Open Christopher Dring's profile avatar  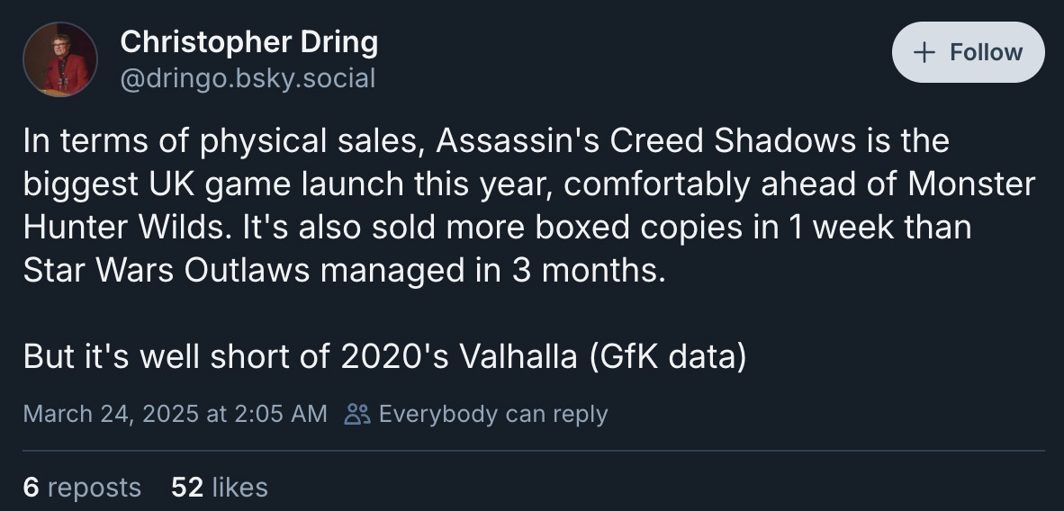click(x=60, y=59)
